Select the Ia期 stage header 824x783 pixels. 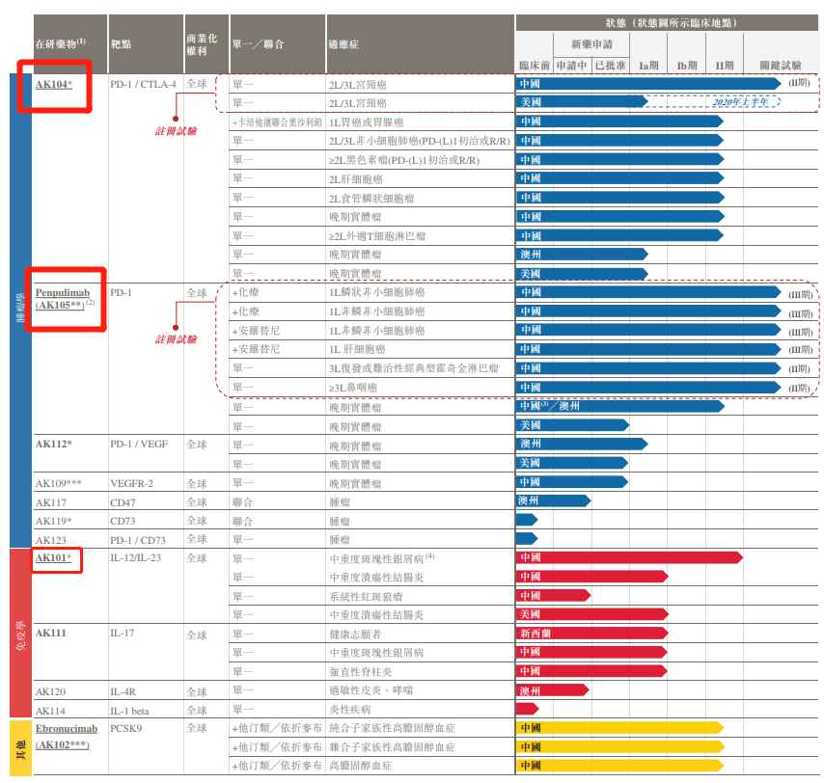tap(648, 66)
